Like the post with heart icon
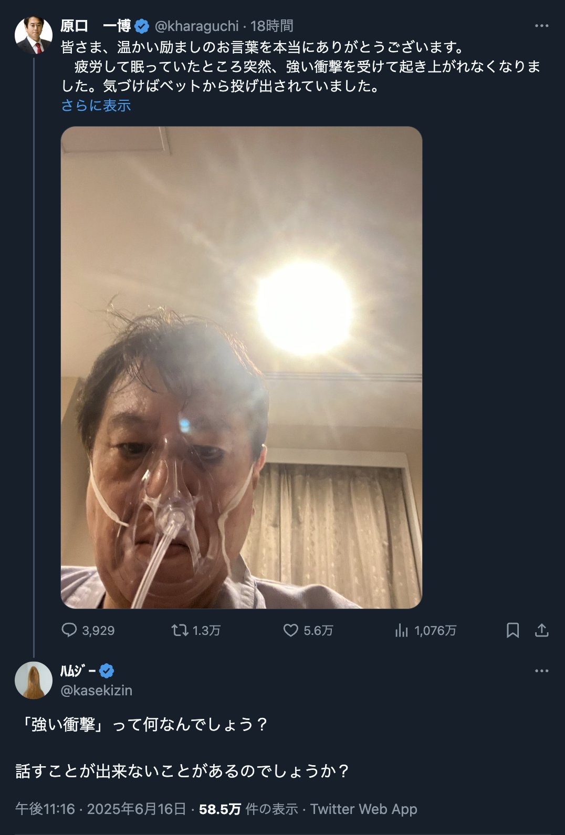 (290, 630)
